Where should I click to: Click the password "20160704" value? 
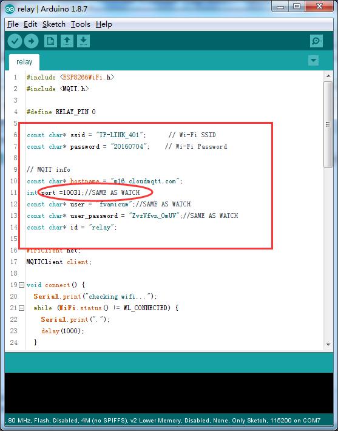pos(129,146)
